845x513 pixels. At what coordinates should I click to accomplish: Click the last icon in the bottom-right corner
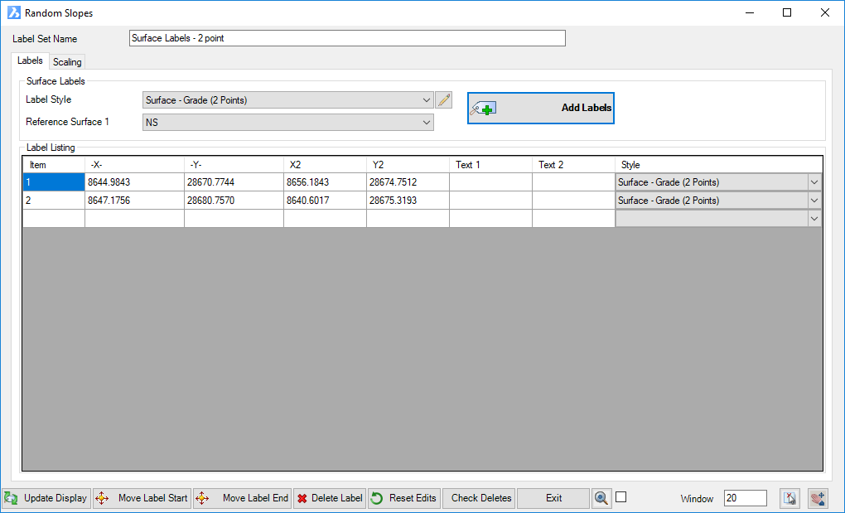(x=818, y=498)
